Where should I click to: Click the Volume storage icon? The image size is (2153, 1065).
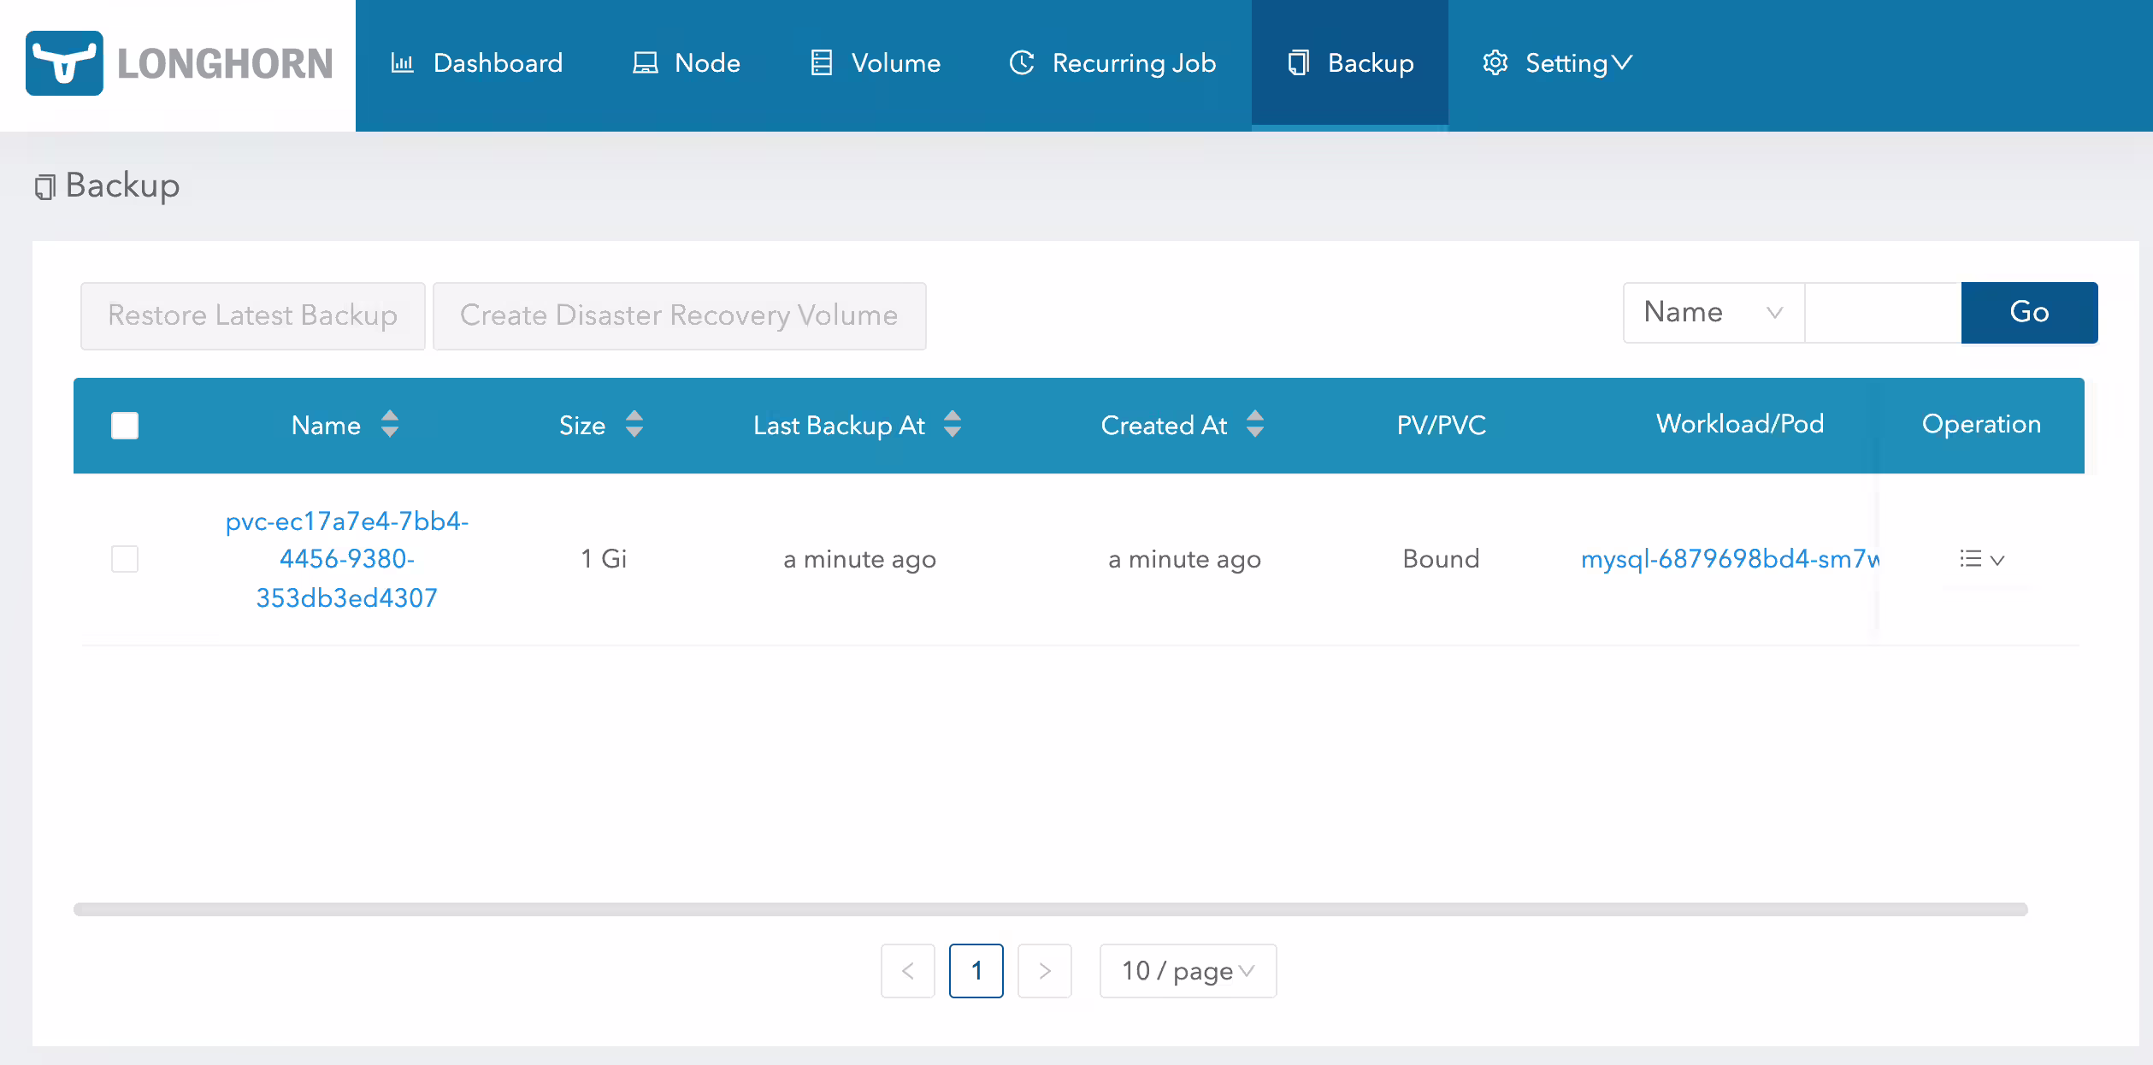click(822, 63)
